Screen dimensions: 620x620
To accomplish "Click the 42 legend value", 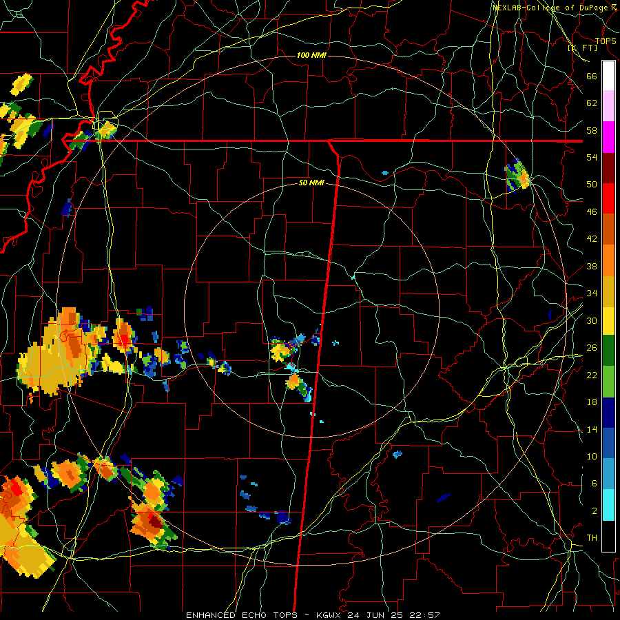I will coord(592,239).
